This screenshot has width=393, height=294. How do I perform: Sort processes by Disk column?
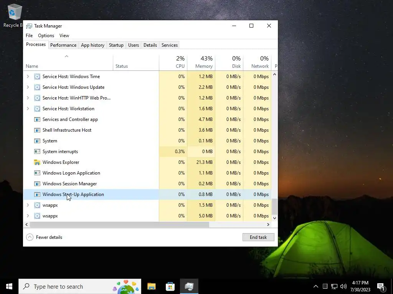(x=229, y=62)
